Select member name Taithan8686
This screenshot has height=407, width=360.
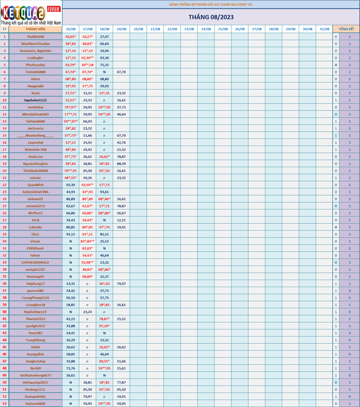point(36,121)
